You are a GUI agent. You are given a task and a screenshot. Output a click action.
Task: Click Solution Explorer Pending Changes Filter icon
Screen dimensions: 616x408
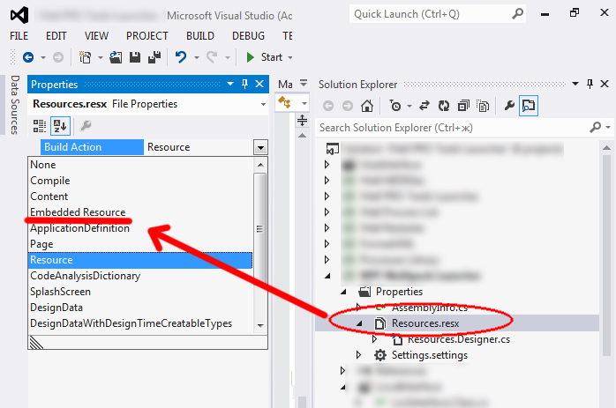tap(395, 106)
